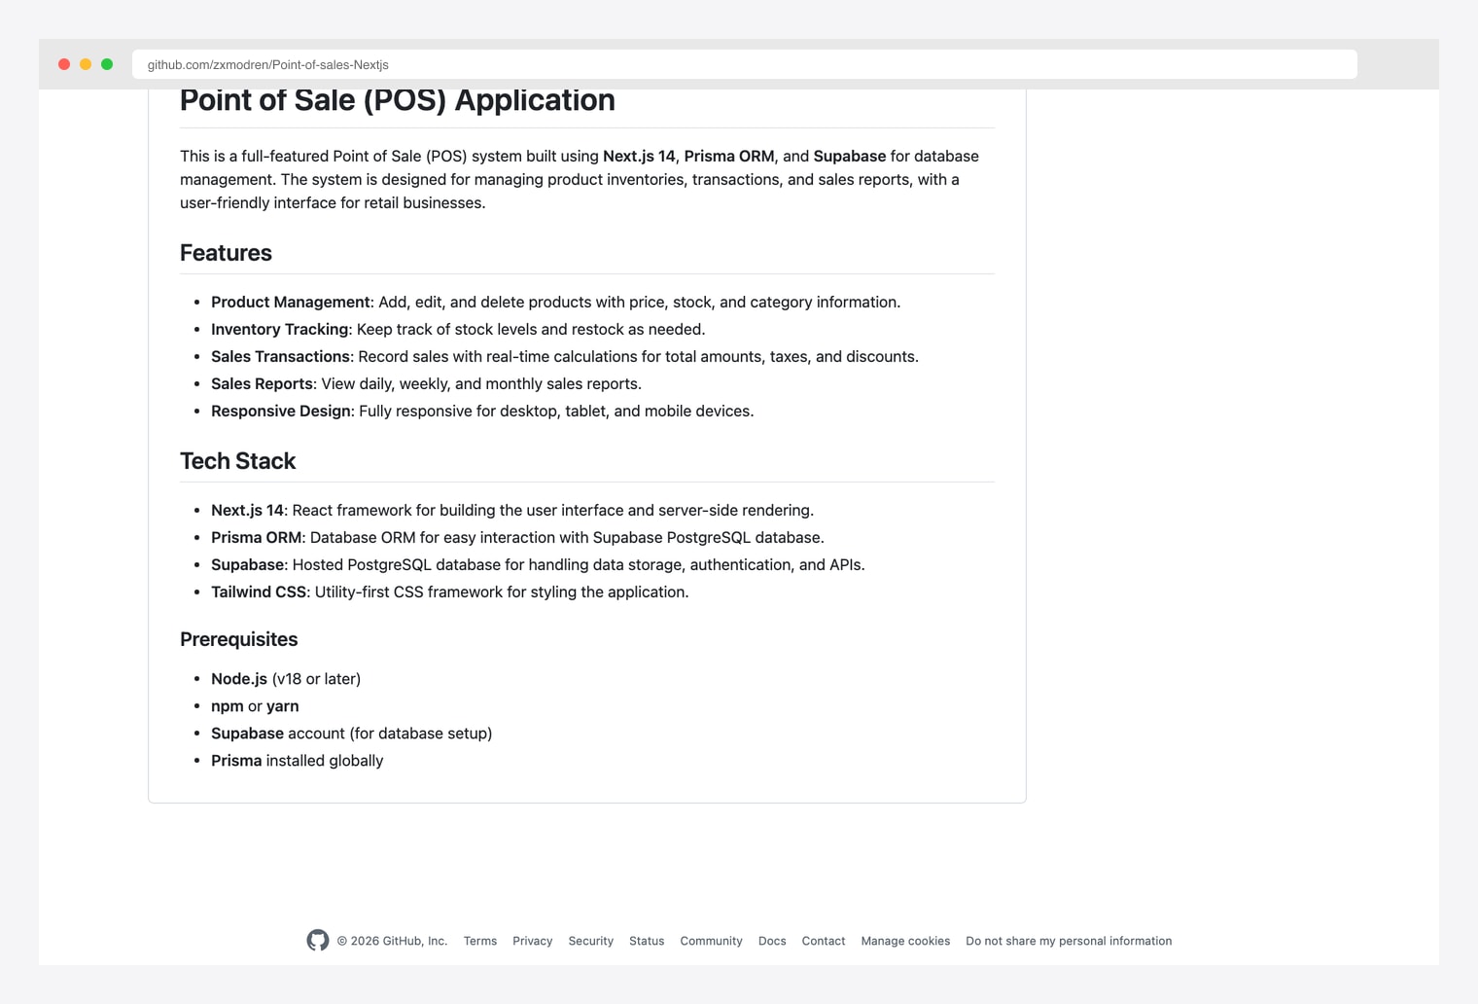The height and width of the screenshot is (1004, 1478).
Task: Open the Status footer link
Action: tap(647, 941)
